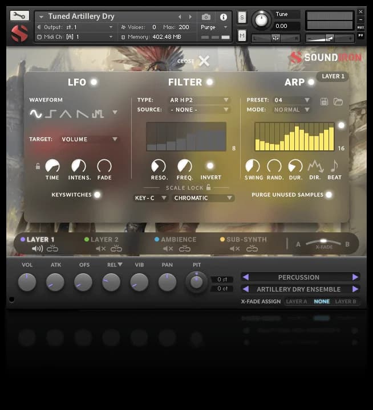Unmute Ambience speaker icon
Image resolution: width=373 pixels, height=410 pixels.
(x=168, y=249)
